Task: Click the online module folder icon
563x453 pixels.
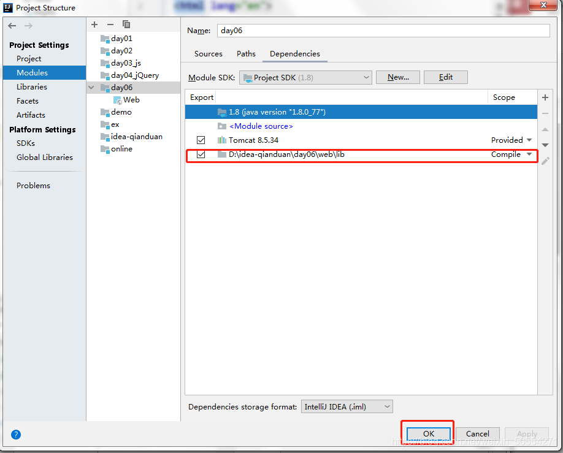Action: coord(105,149)
